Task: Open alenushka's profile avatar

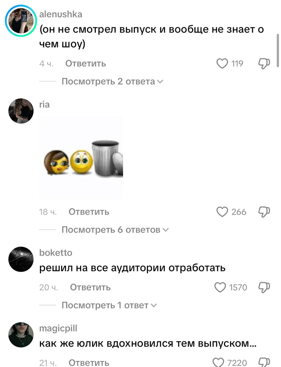Action: click(x=21, y=21)
